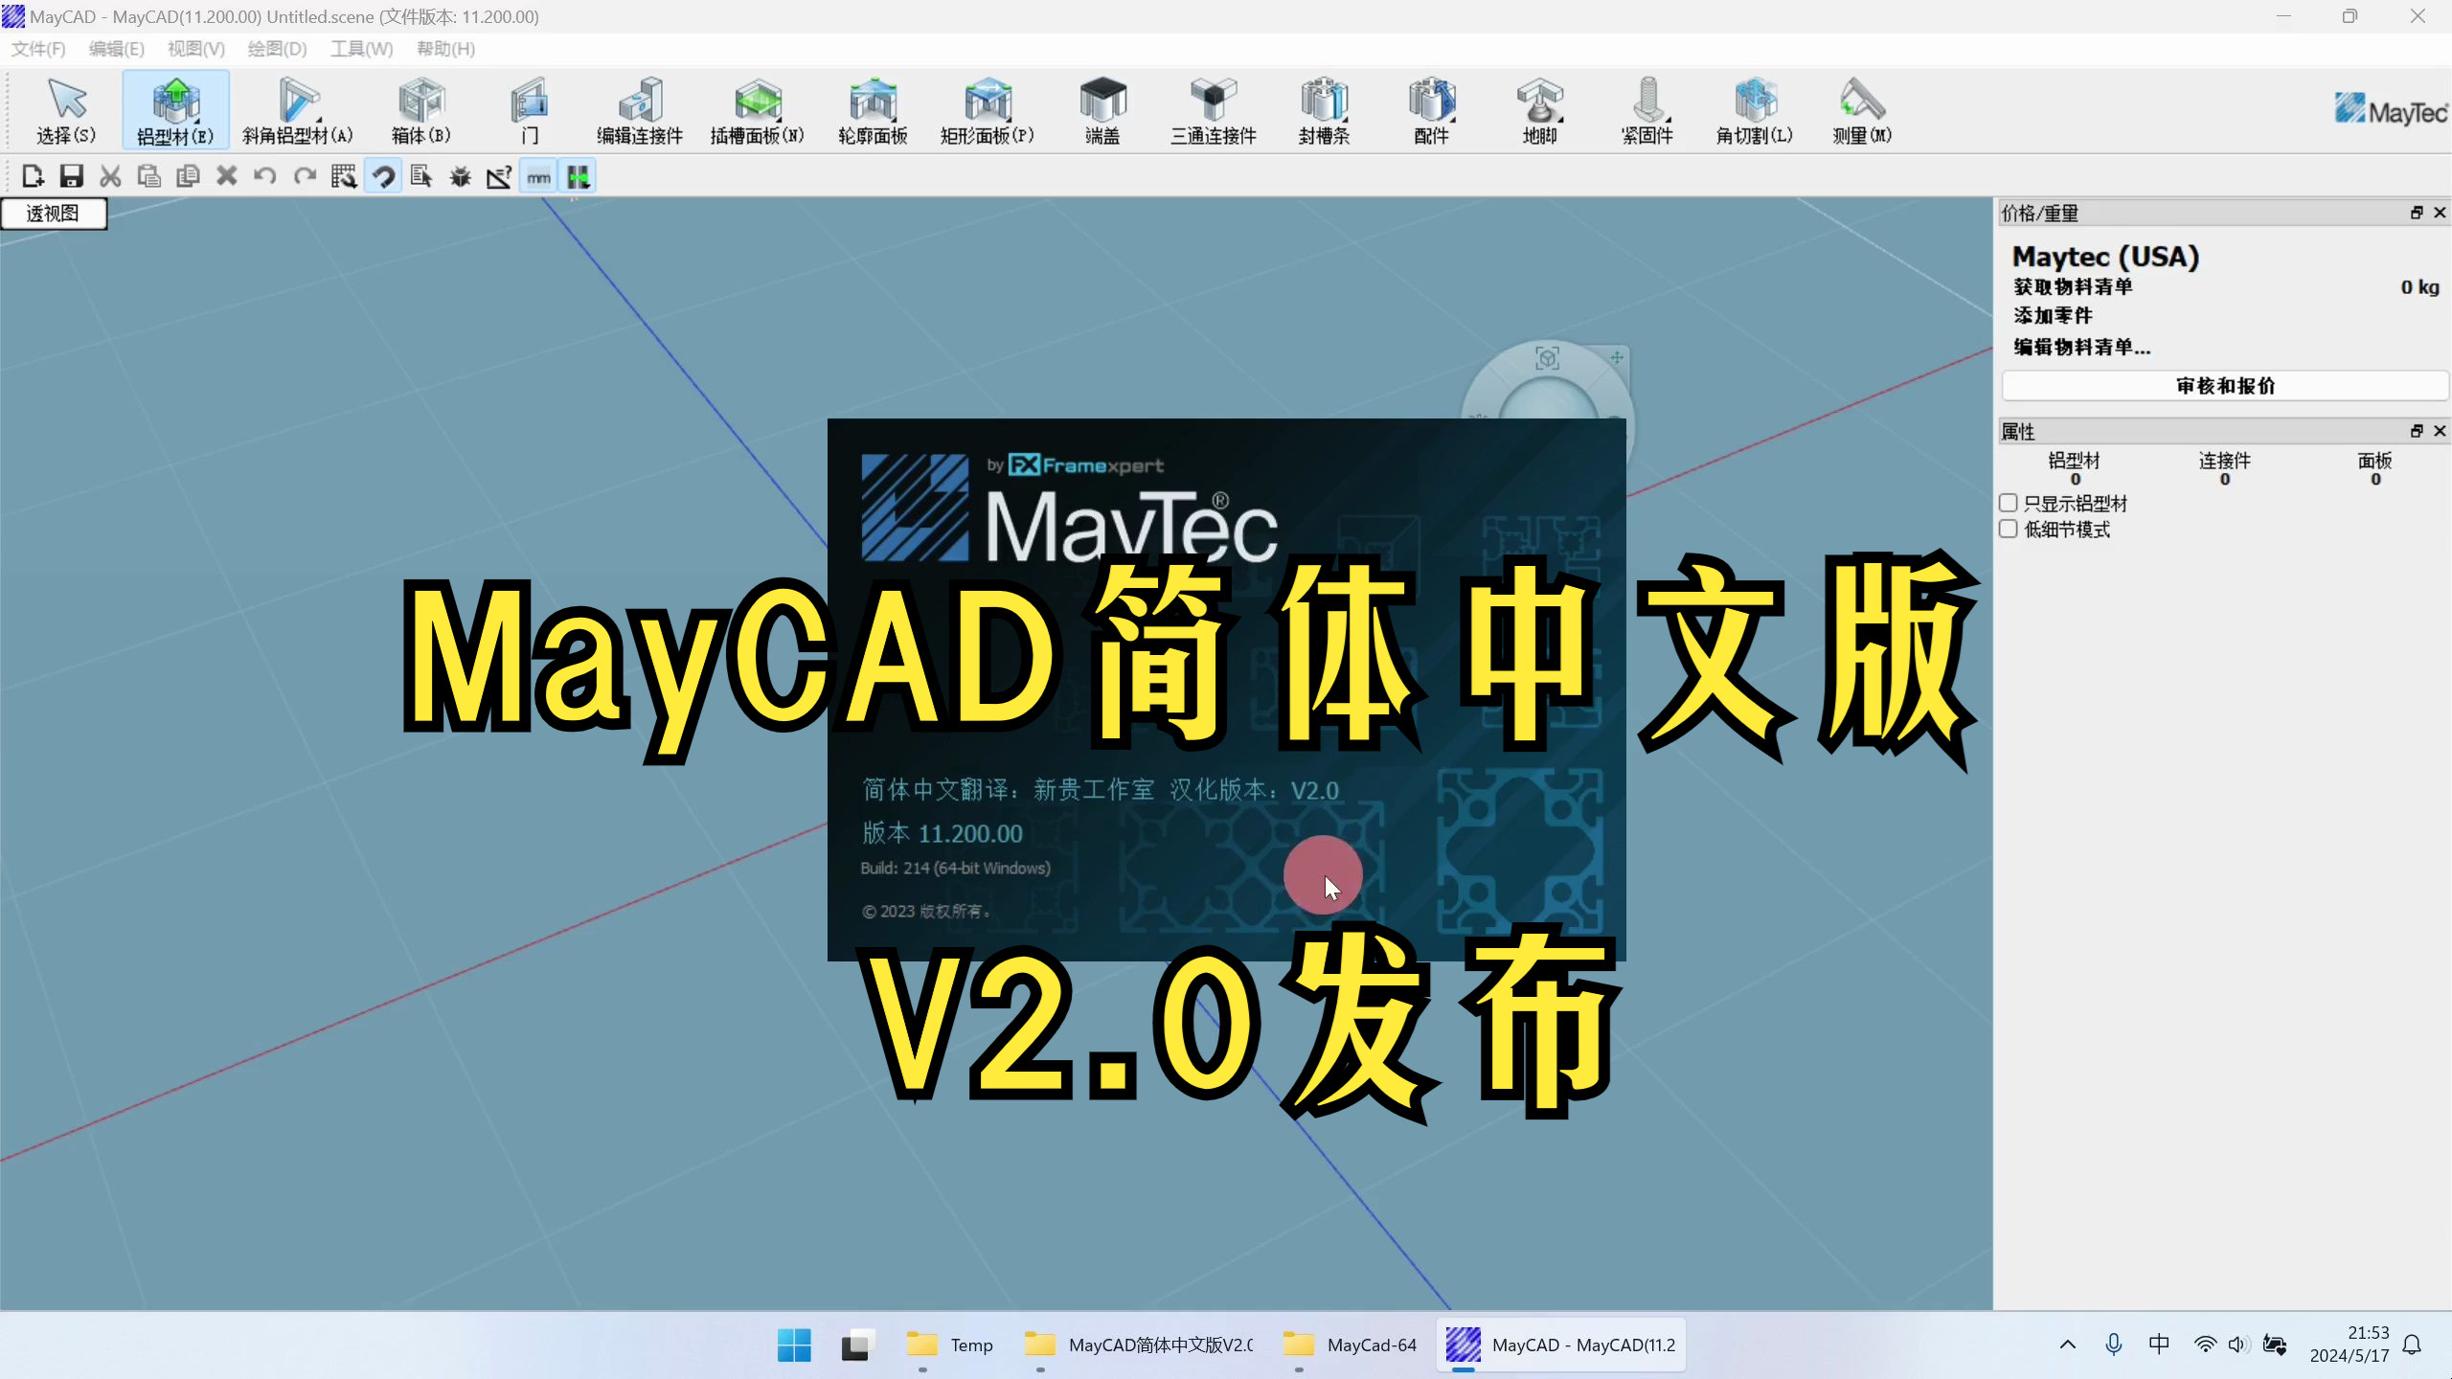Click 获取物料清单 link
The image size is (2452, 1379).
pos(2073,286)
